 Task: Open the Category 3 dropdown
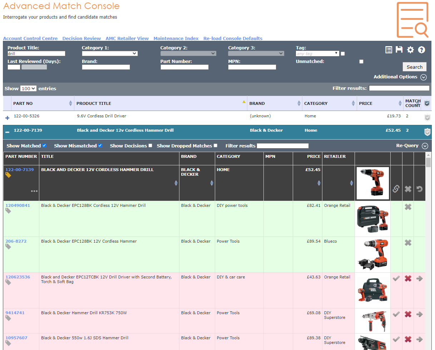tap(256, 54)
